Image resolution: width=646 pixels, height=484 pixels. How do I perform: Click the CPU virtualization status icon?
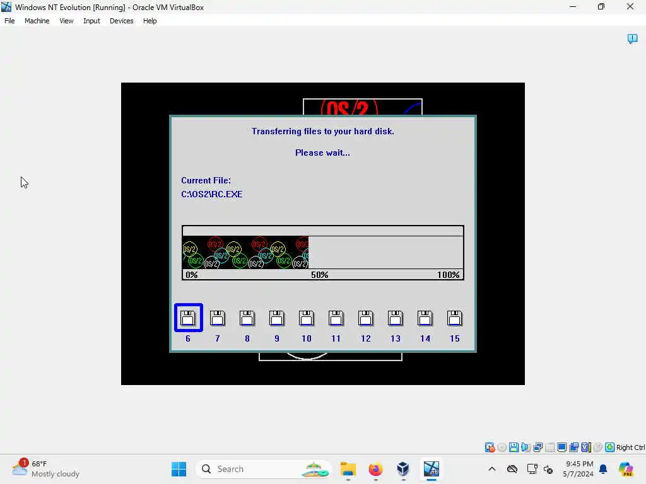tap(586, 447)
